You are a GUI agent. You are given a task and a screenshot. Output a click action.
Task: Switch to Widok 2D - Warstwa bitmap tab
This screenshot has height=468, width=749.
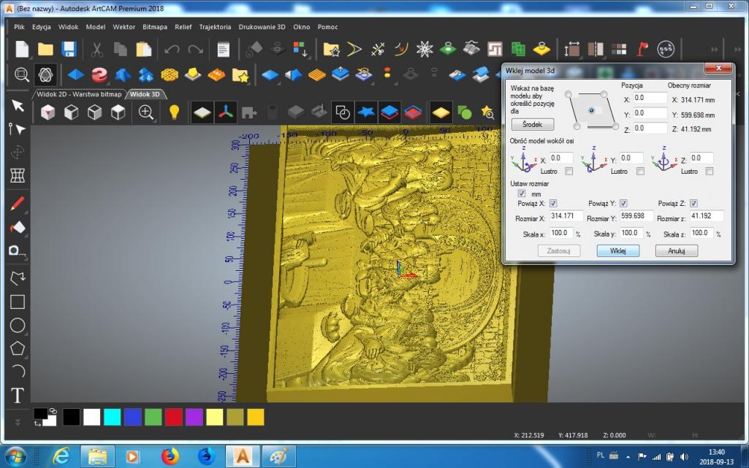80,94
